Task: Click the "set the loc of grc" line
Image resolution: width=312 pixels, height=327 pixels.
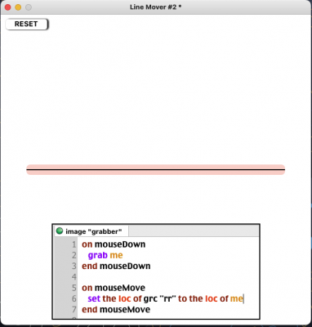Action: pos(165,298)
